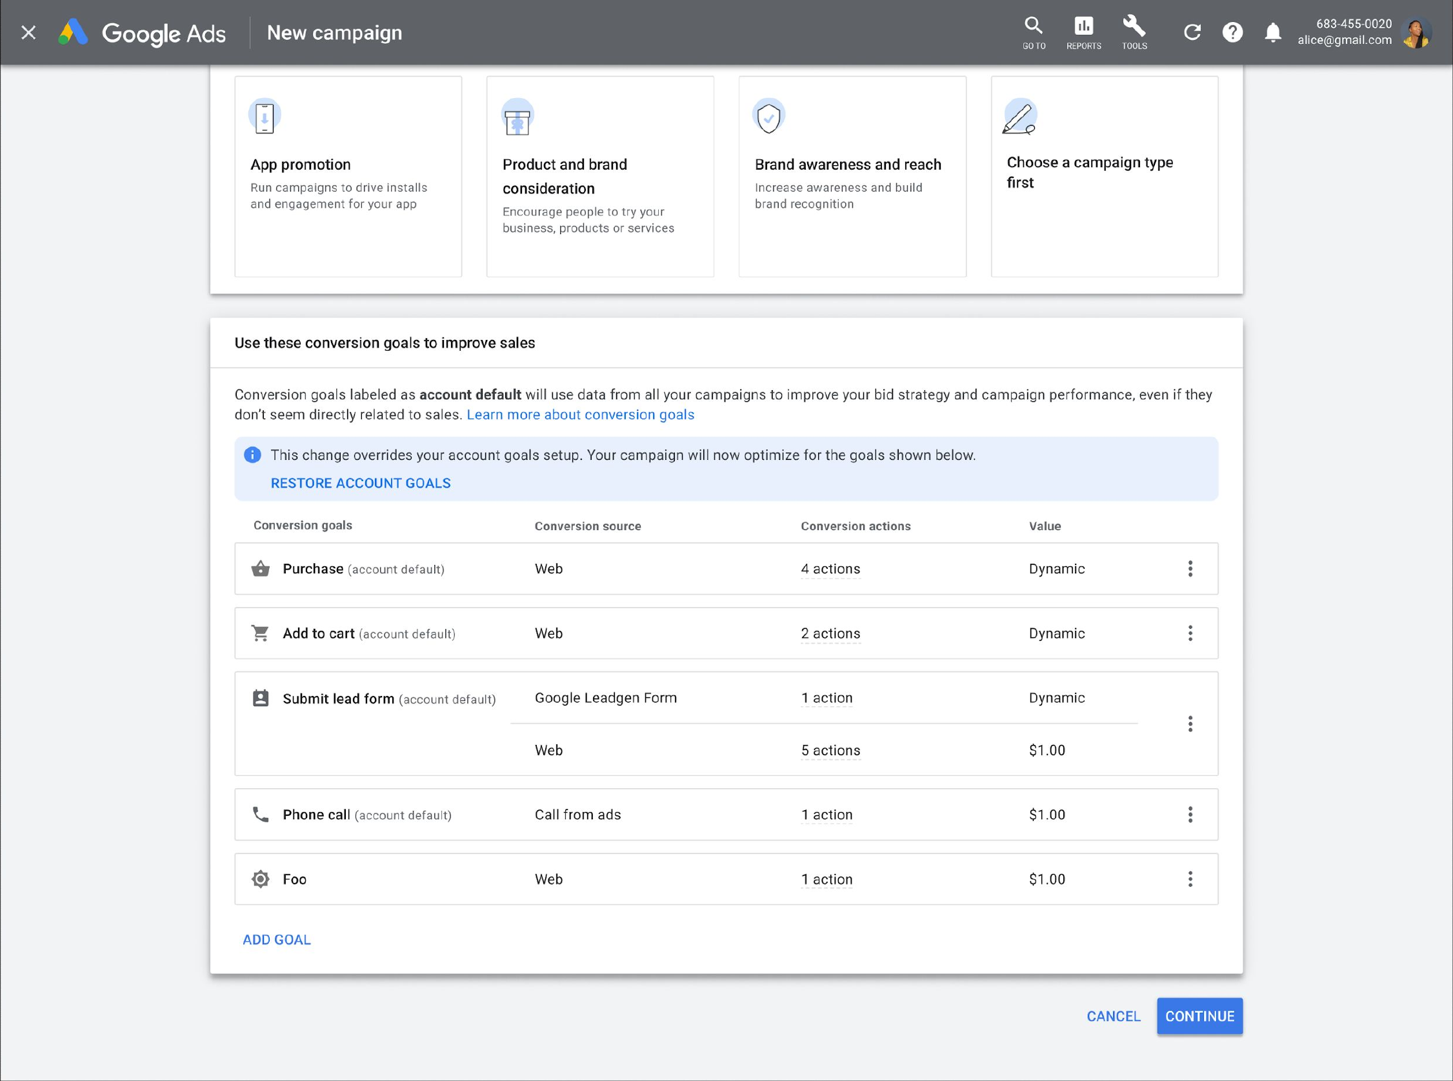Select the App promotion objective card
Image resolution: width=1453 pixels, height=1081 pixels.
[x=348, y=177]
